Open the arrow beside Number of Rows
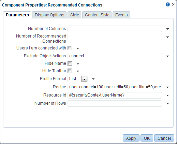 tap(167, 104)
